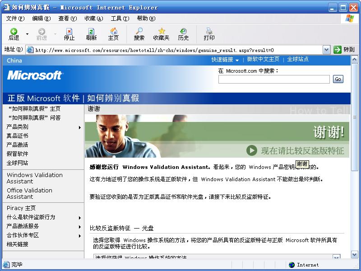Click the Microsoft logo
The width and height of the screenshot is (361, 271).
[35, 75]
